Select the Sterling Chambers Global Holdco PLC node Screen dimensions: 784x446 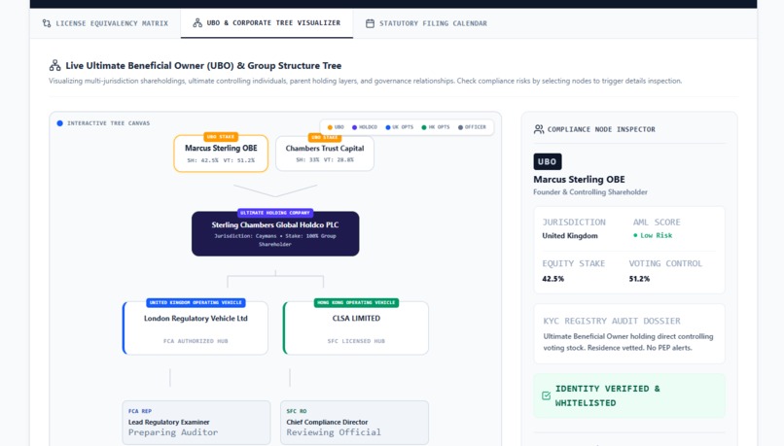coord(275,234)
